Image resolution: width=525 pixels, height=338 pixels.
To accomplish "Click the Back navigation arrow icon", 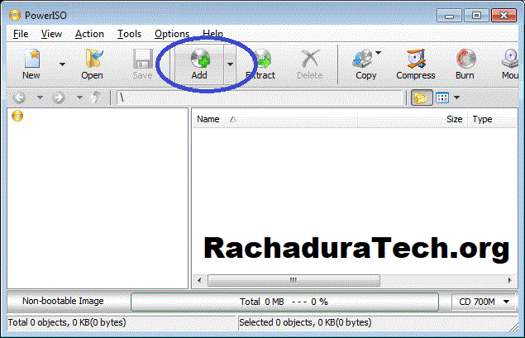I will click(19, 98).
